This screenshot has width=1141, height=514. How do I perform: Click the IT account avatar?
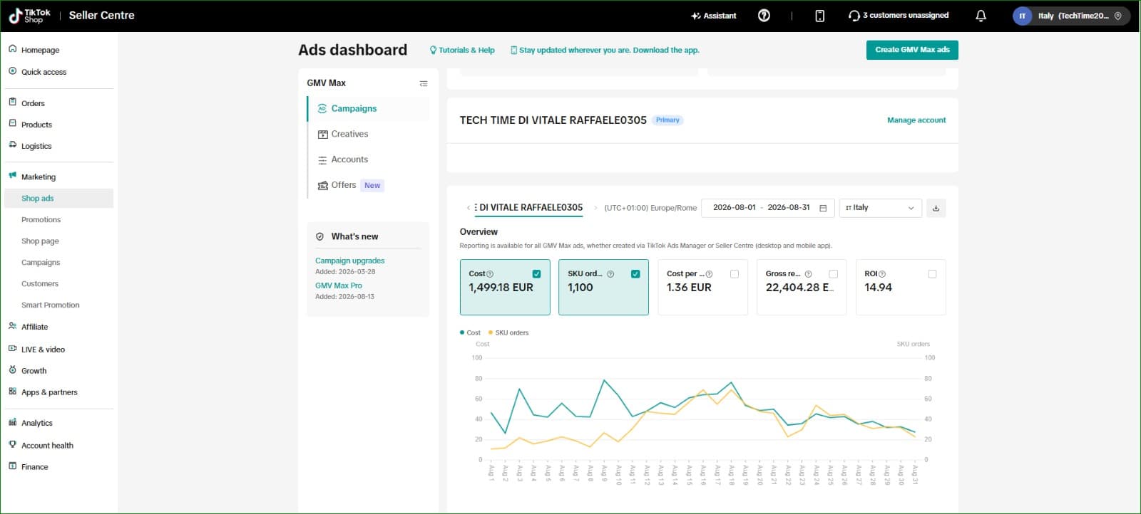tap(1023, 16)
